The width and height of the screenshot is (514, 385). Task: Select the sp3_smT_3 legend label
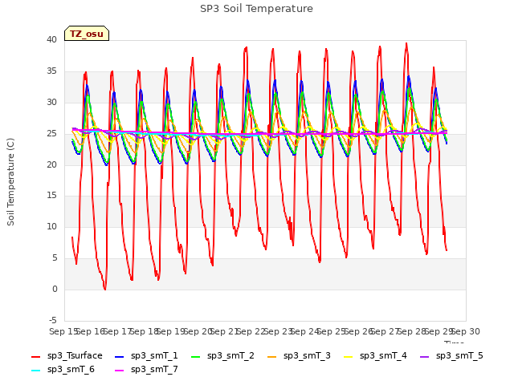pyautogui.click(x=307, y=356)
